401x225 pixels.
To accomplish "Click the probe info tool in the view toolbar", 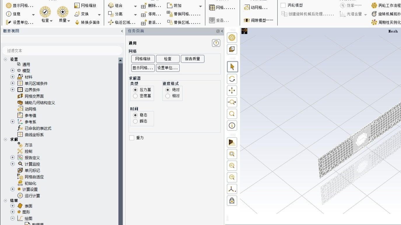I will point(232,125).
